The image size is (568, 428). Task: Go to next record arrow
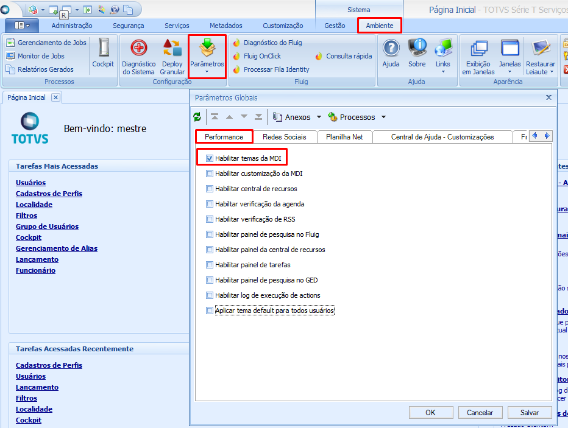pos(244,116)
